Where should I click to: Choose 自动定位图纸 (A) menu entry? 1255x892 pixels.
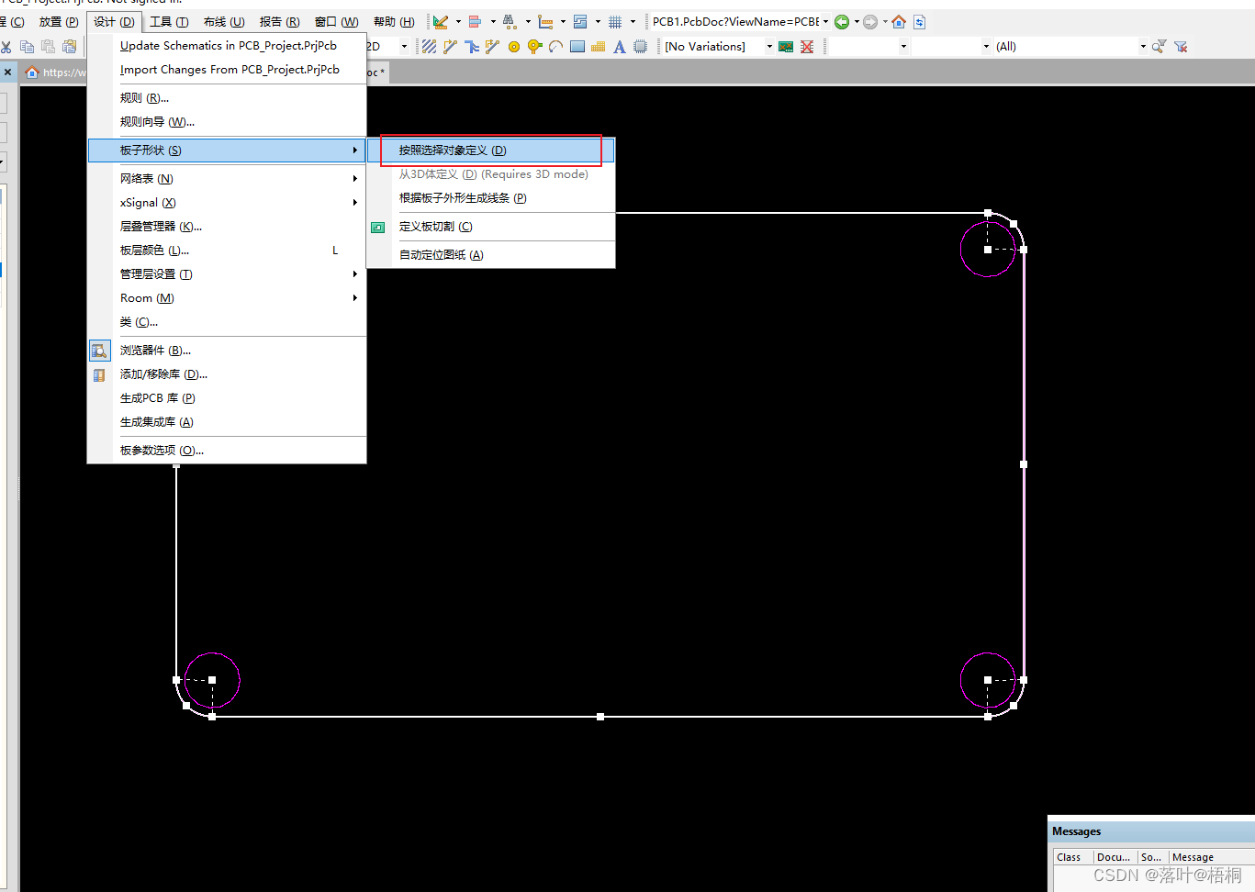491,255
